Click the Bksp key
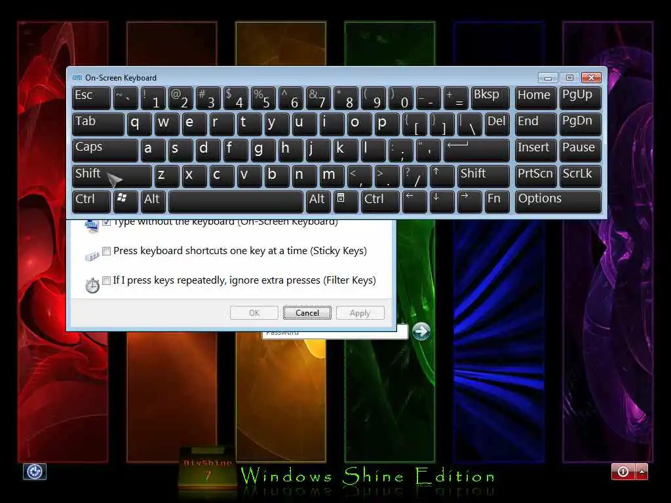The image size is (671, 503). coord(490,98)
